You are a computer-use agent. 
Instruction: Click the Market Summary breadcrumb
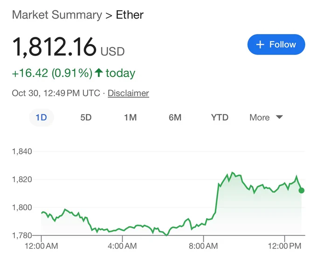pyautogui.click(x=57, y=15)
